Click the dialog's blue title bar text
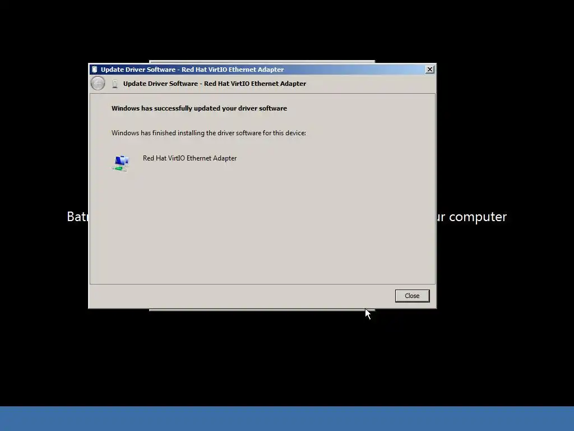The image size is (574, 431). 192,69
